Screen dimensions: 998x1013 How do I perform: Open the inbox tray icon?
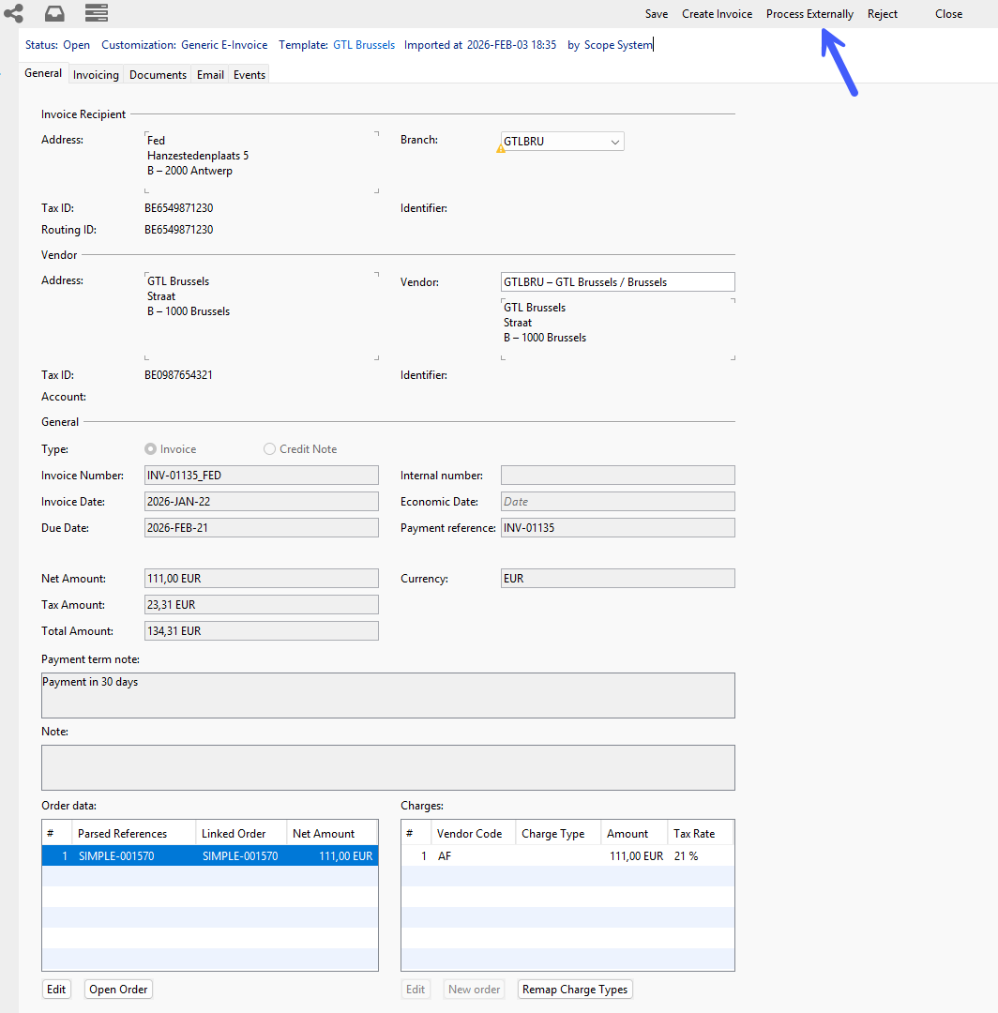(x=55, y=12)
